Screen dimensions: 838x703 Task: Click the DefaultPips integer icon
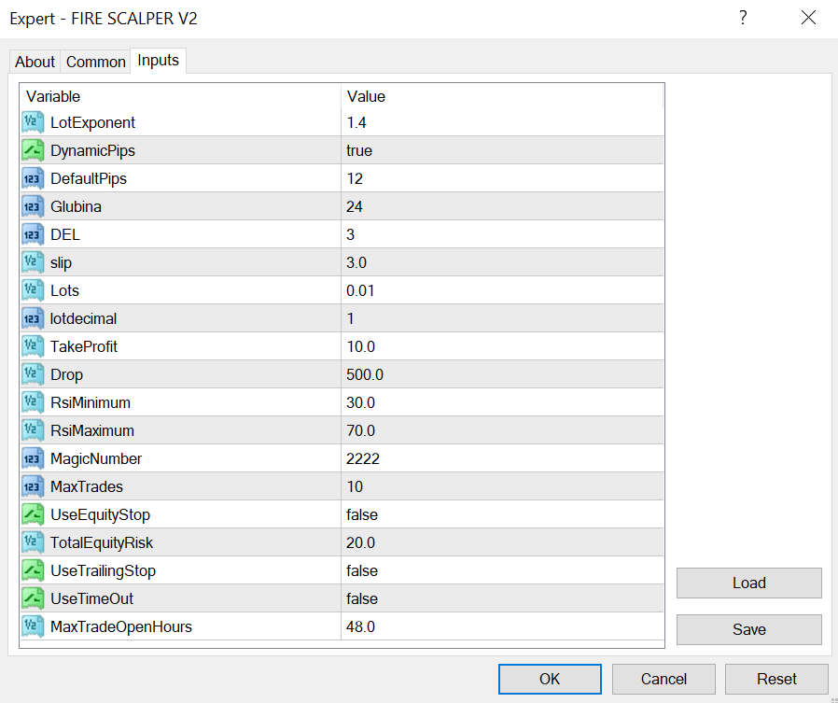pos(34,178)
